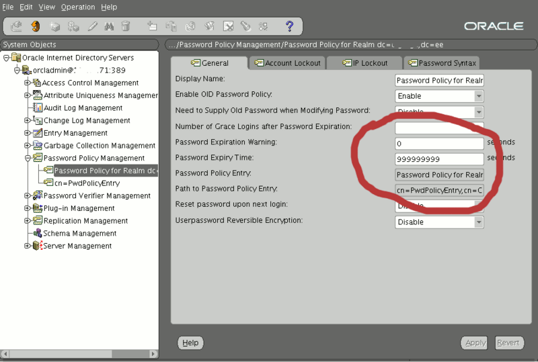Switch to the Account Lockout tab
The image size is (538, 362).
(x=287, y=63)
